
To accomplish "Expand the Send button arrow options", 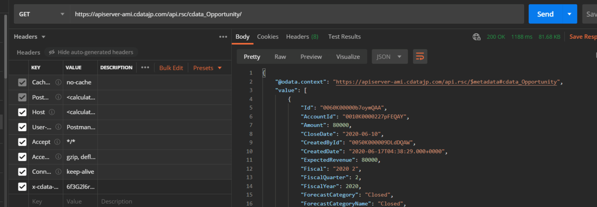I will click(569, 14).
